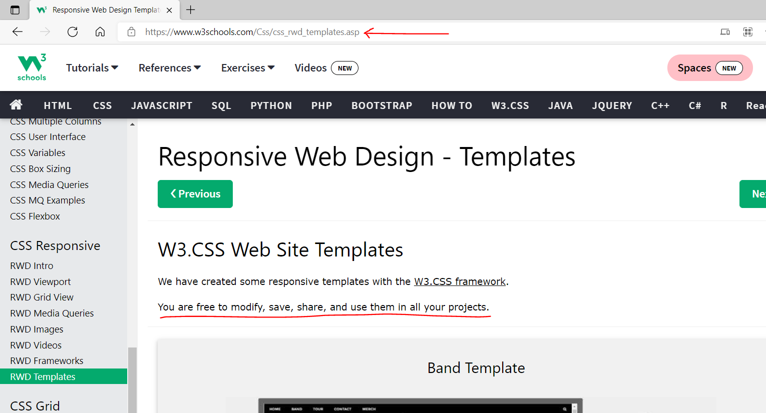The image size is (766, 413).
Task: Click the Band Template heading
Action: coord(476,368)
